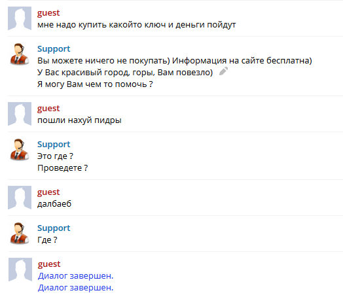Open Support name above 'Где ?' message
The width and height of the screenshot is (343, 297).
point(54,228)
